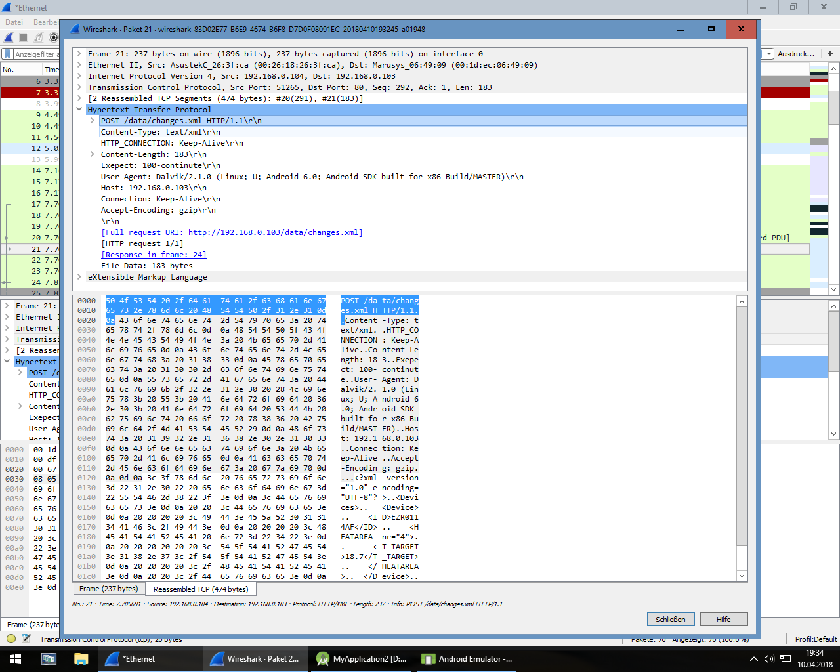Viewport: 840px width, 672px height.
Task: Collapse the Hypertext Transfer Protocol section
Action: [79, 110]
